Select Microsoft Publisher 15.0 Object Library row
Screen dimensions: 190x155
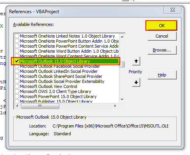coord(66,101)
